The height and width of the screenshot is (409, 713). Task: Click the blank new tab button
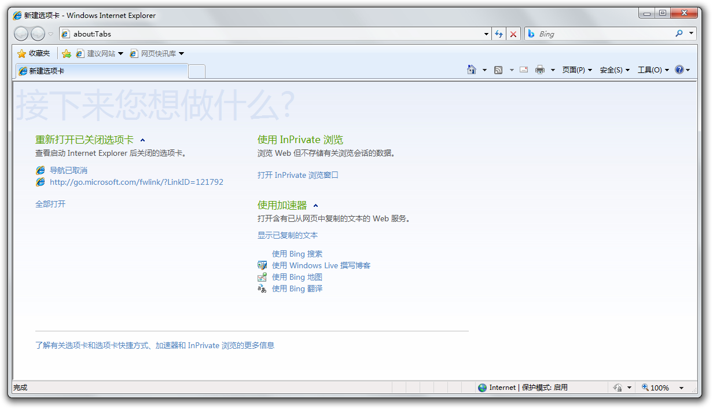coord(197,71)
